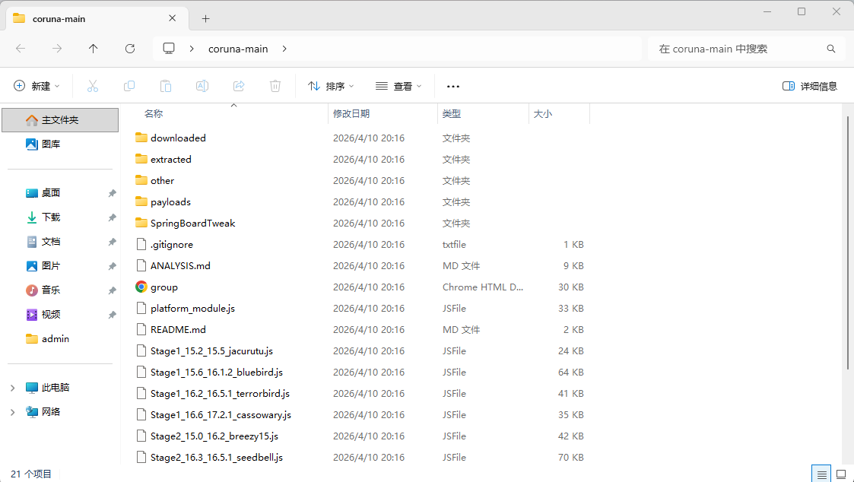The image size is (854, 482).
Task: Unpin 桌面 using its pin icon
Action: click(112, 193)
